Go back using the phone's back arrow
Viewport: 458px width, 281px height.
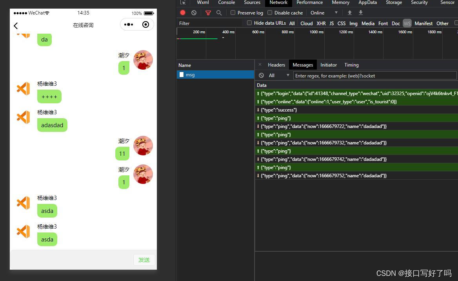[x=16, y=26]
